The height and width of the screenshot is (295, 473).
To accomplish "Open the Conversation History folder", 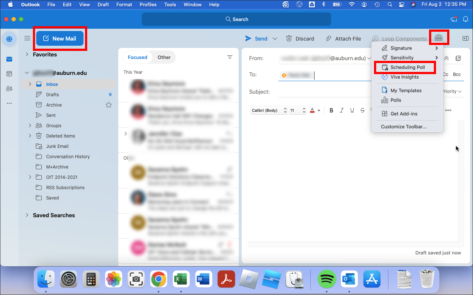I will tap(67, 157).
